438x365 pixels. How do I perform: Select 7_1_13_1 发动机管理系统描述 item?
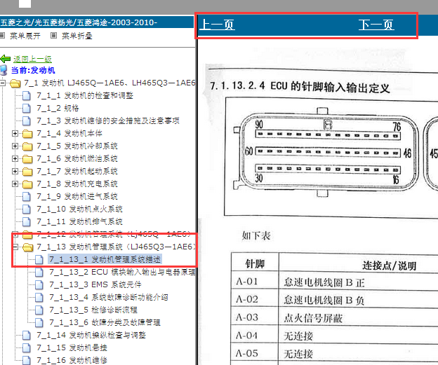105,259
